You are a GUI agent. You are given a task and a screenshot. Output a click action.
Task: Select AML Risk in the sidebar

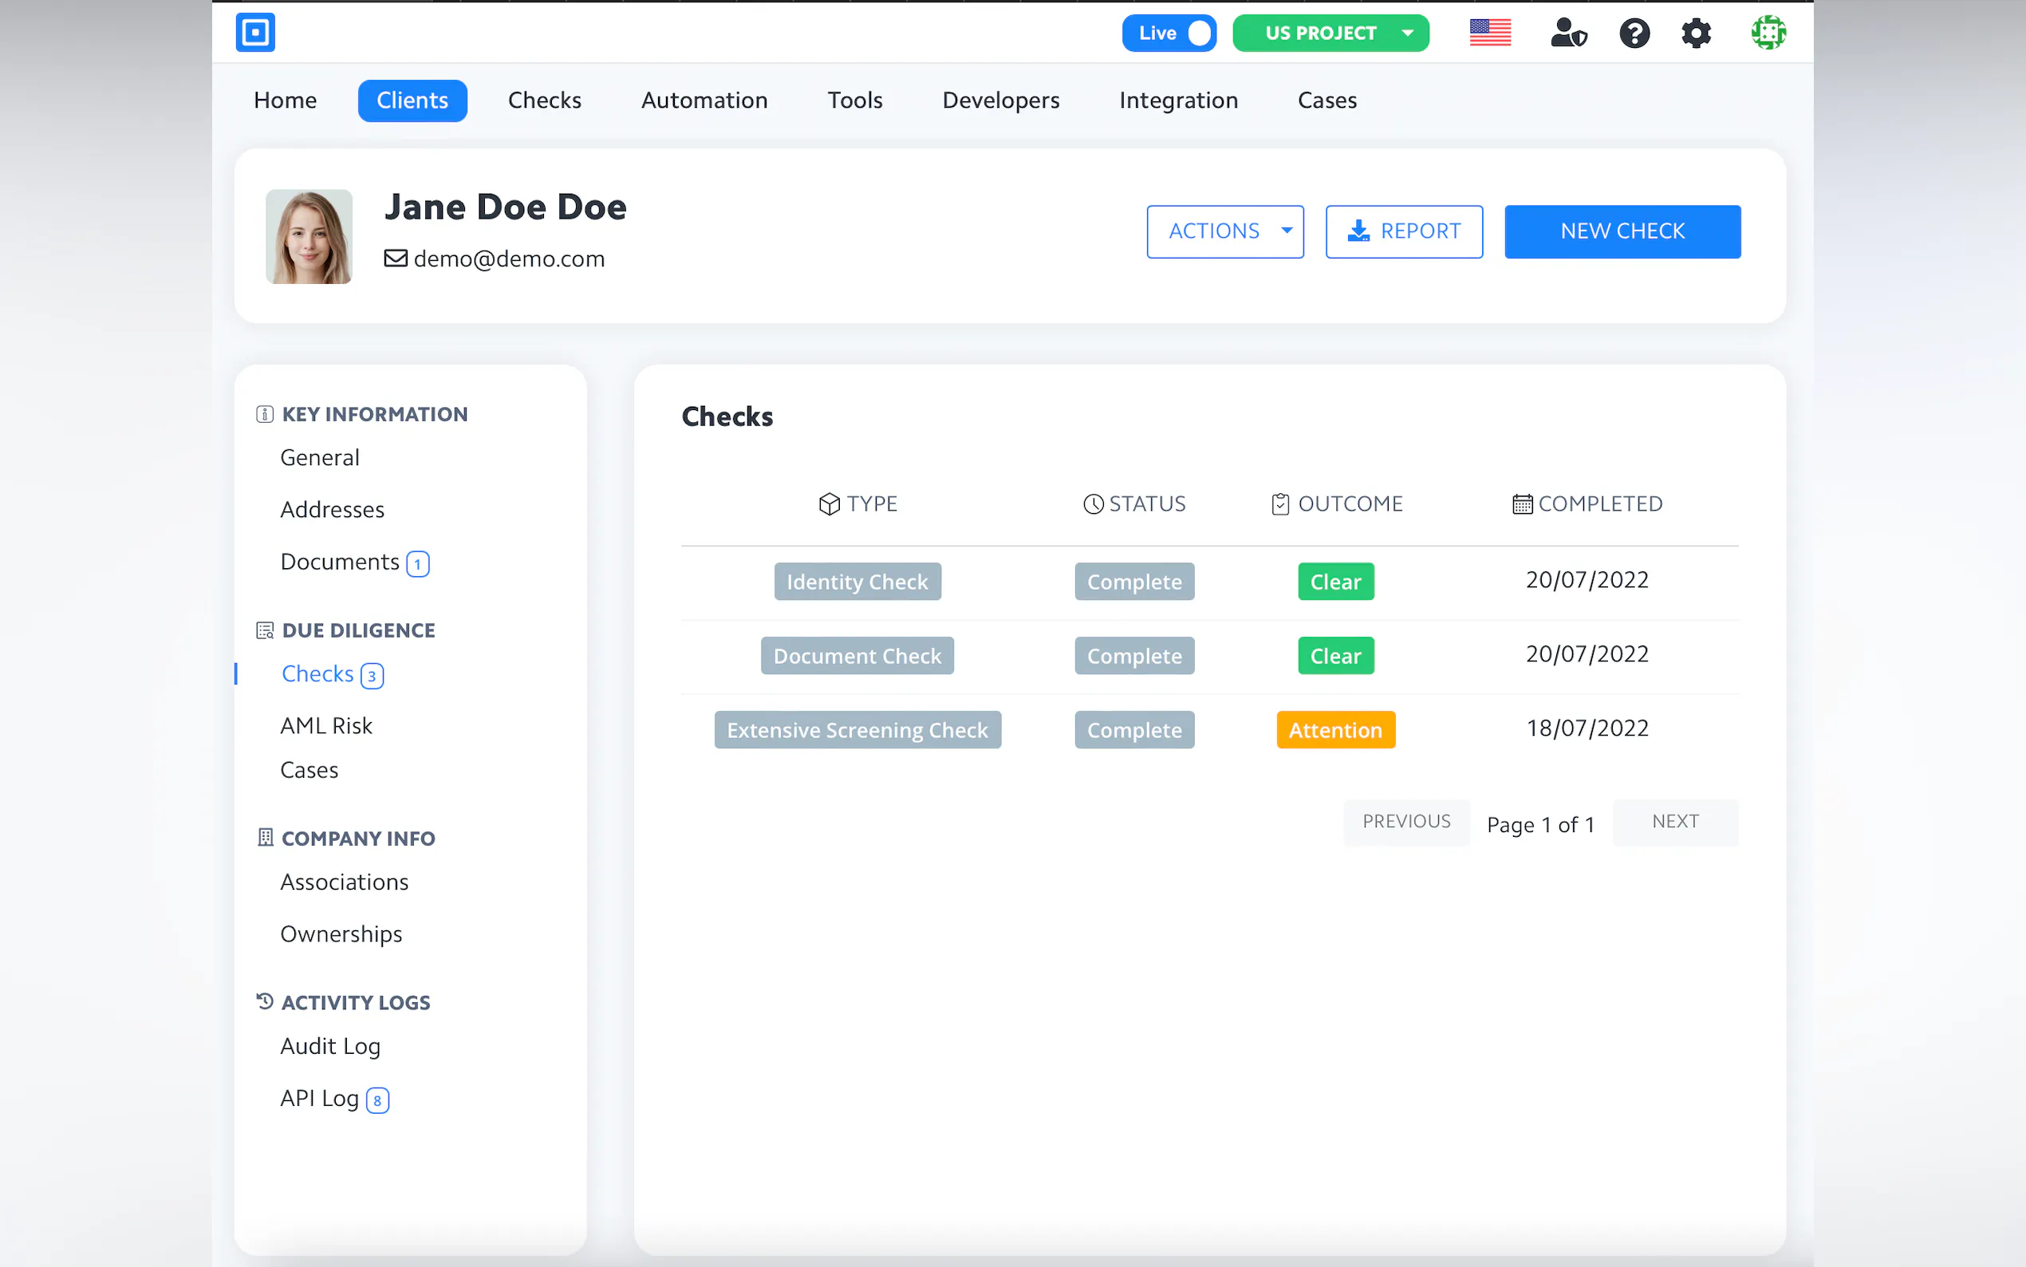coord(325,726)
